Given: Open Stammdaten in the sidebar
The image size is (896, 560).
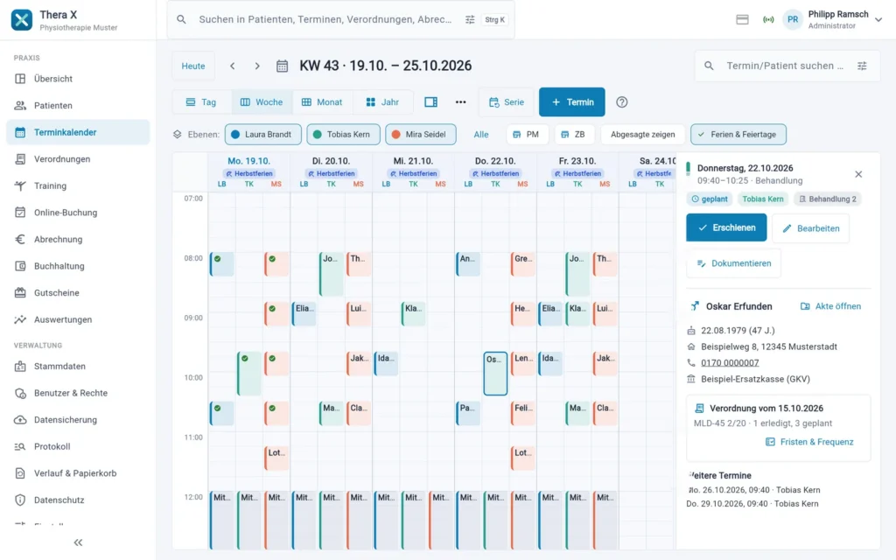Looking at the screenshot, I should (x=78, y=367).
